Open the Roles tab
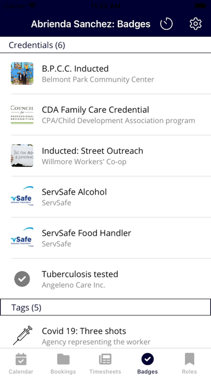This screenshot has height=376, width=211. (x=189, y=363)
